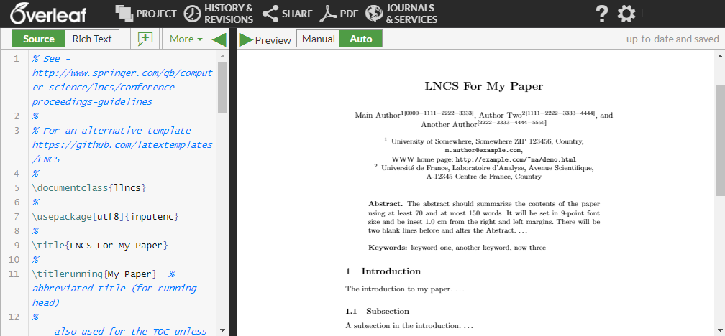Click 'Main Author' in the preview

tap(378, 116)
